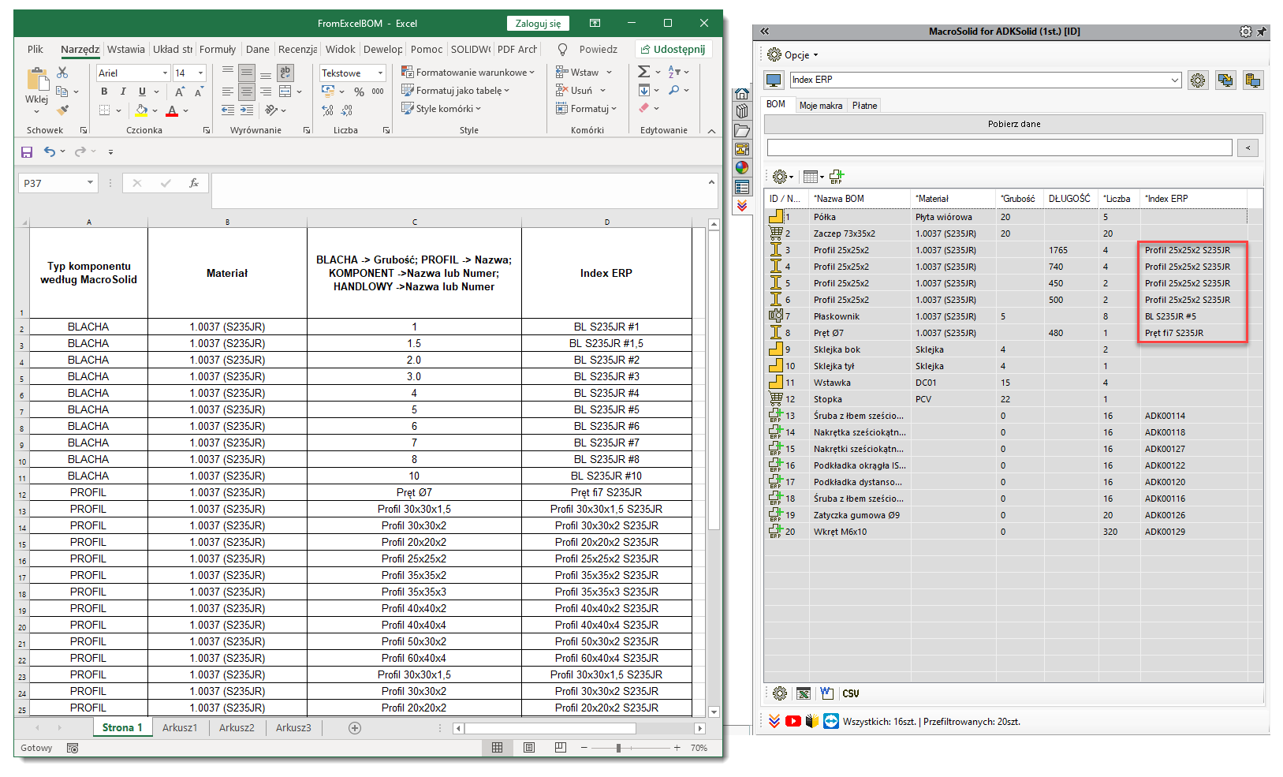This screenshot has width=1283, height=777.
Task: Open Formatowanie warunkowe menu
Action: tap(468, 72)
